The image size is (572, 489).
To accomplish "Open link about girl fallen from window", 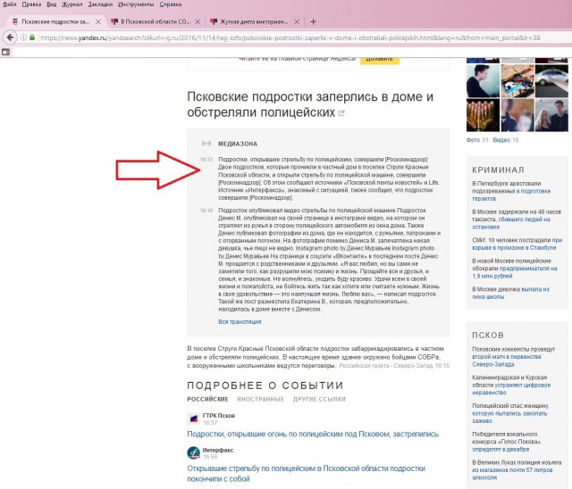I will point(510,293).
